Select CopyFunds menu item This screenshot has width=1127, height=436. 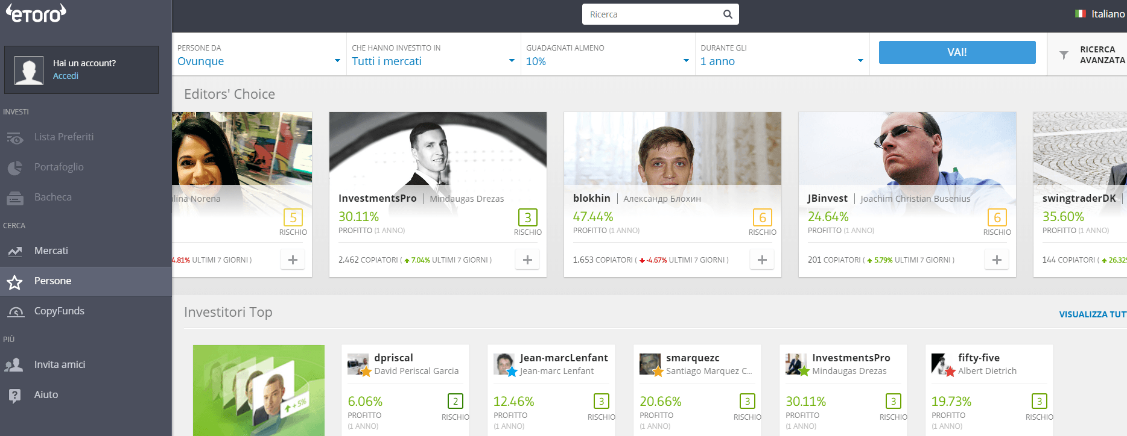(86, 311)
